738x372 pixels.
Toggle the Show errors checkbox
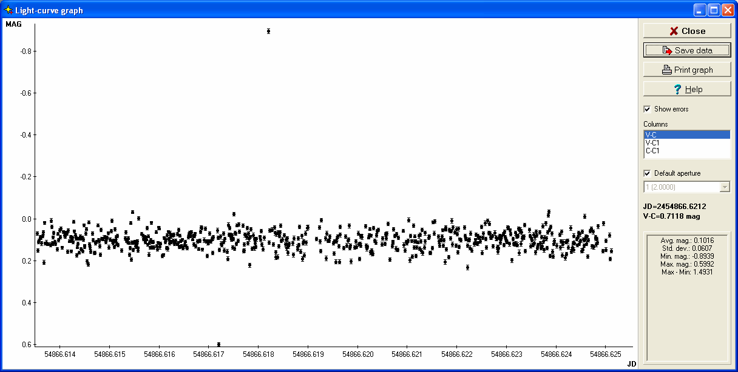point(647,109)
